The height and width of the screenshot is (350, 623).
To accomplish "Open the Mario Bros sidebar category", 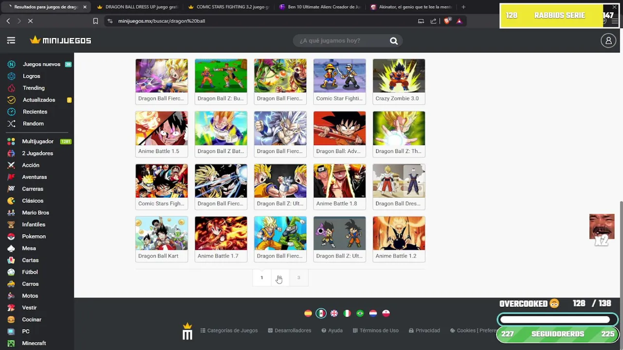I will (x=36, y=212).
